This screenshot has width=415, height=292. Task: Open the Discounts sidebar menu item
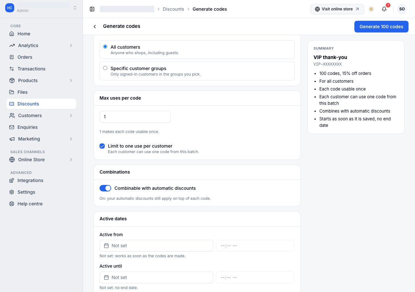coord(41,104)
